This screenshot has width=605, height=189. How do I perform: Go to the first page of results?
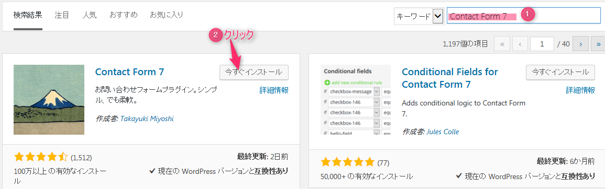click(502, 44)
